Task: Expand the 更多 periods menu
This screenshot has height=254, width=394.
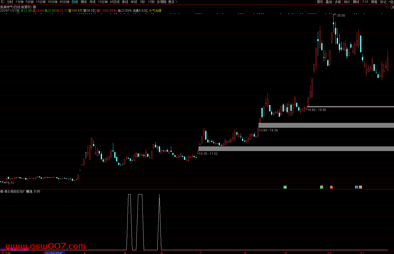Action: click(173, 2)
